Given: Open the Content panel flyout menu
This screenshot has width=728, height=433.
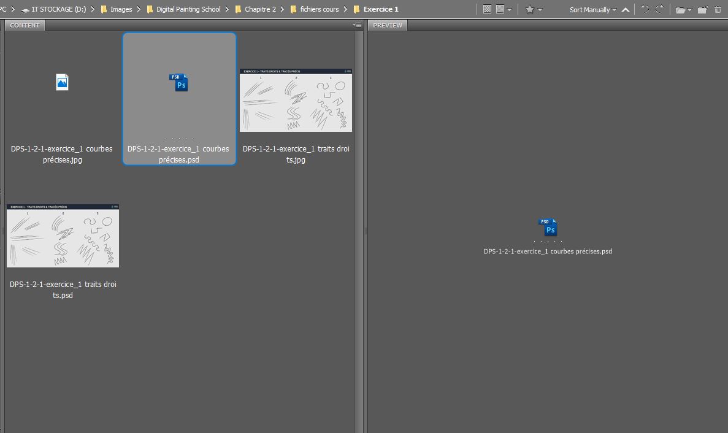Looking at the screenshot, I should [x=357, y=25].
